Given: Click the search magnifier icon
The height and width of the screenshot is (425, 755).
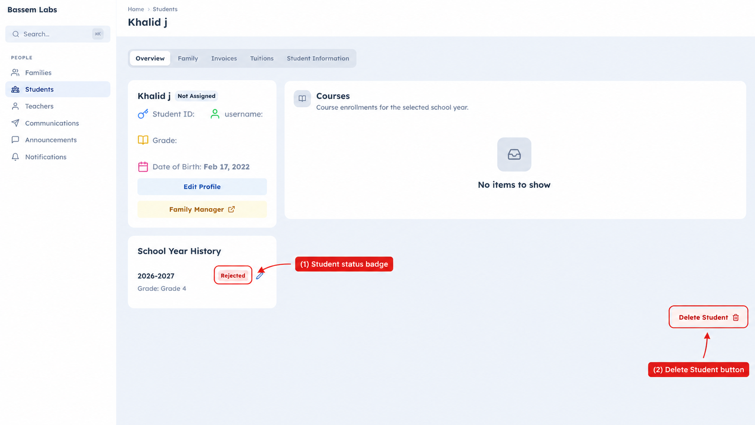Looking at the screenshot, I should 16,34.
